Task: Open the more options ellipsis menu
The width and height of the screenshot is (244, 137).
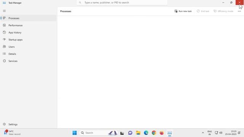Action: (x=239, y=11)
